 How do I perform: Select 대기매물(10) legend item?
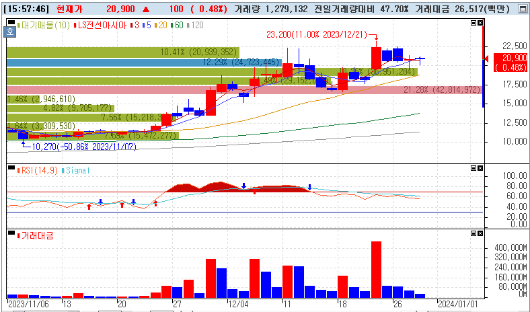pyautogui.click(x=44, y=25)
